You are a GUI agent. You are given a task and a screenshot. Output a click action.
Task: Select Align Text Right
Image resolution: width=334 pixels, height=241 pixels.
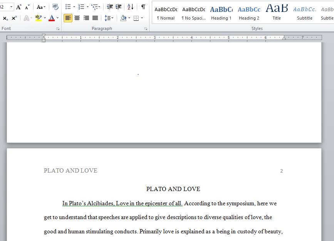click(x=86, y=18)
